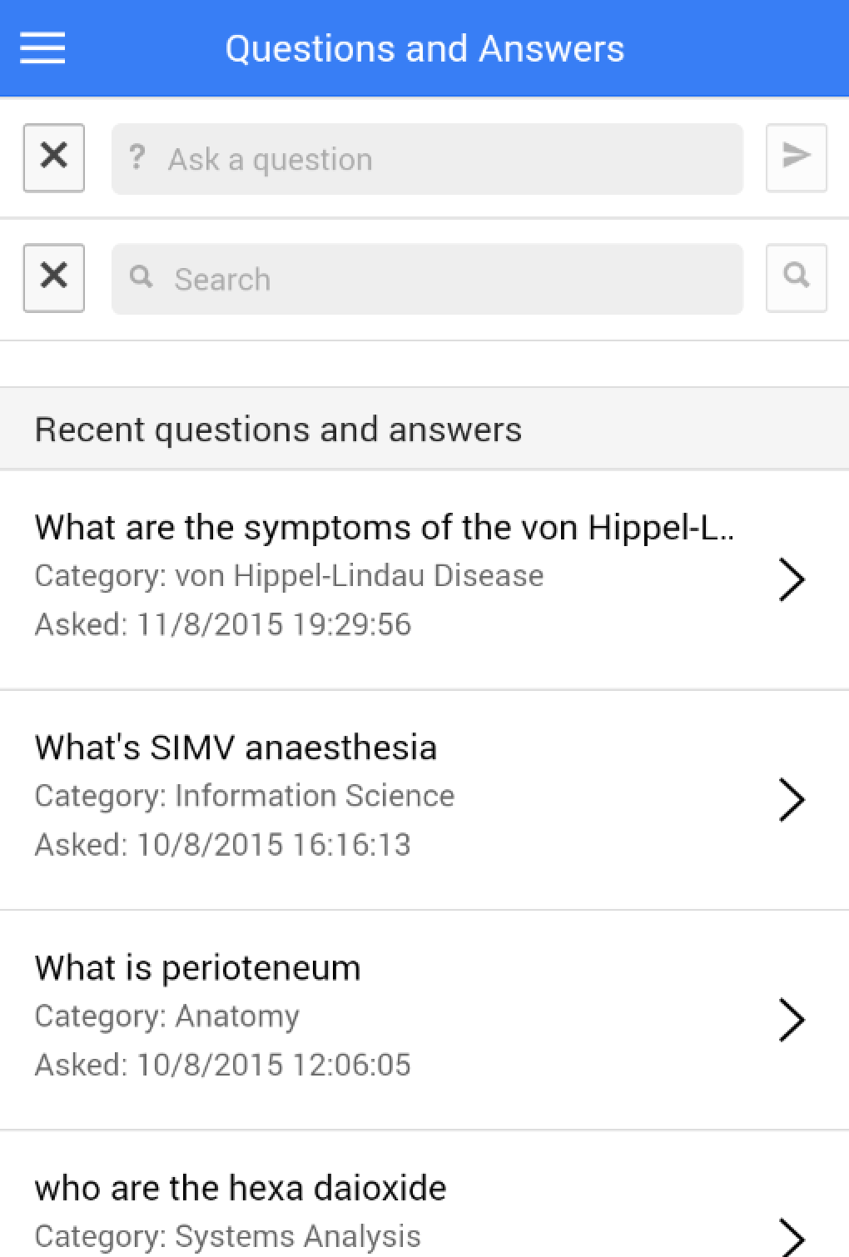Clear the Search field
The height and width of the screenshot is (1257, 849).
[x=54, y=277]
